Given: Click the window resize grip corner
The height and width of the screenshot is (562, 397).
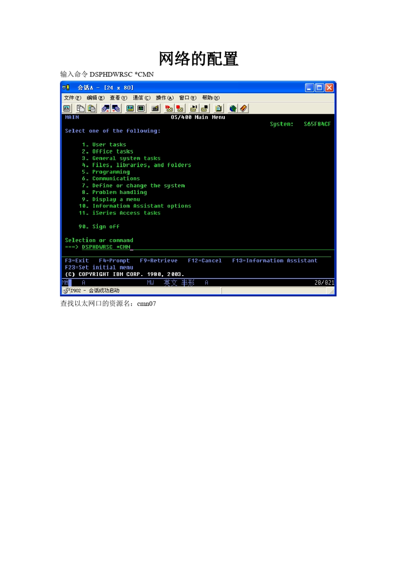Looking at the screenshot, I should 332,291.
